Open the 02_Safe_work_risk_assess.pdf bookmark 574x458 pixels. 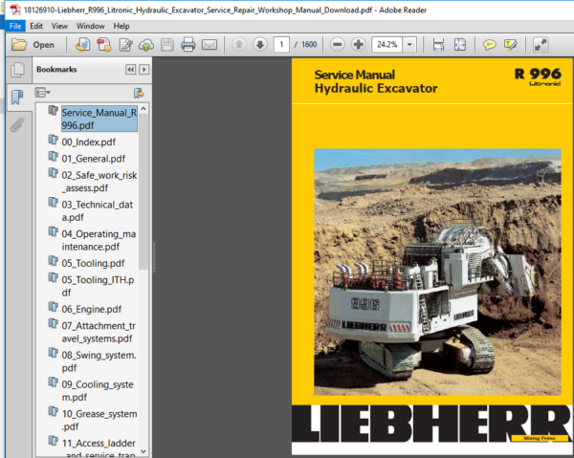[99, 182]
